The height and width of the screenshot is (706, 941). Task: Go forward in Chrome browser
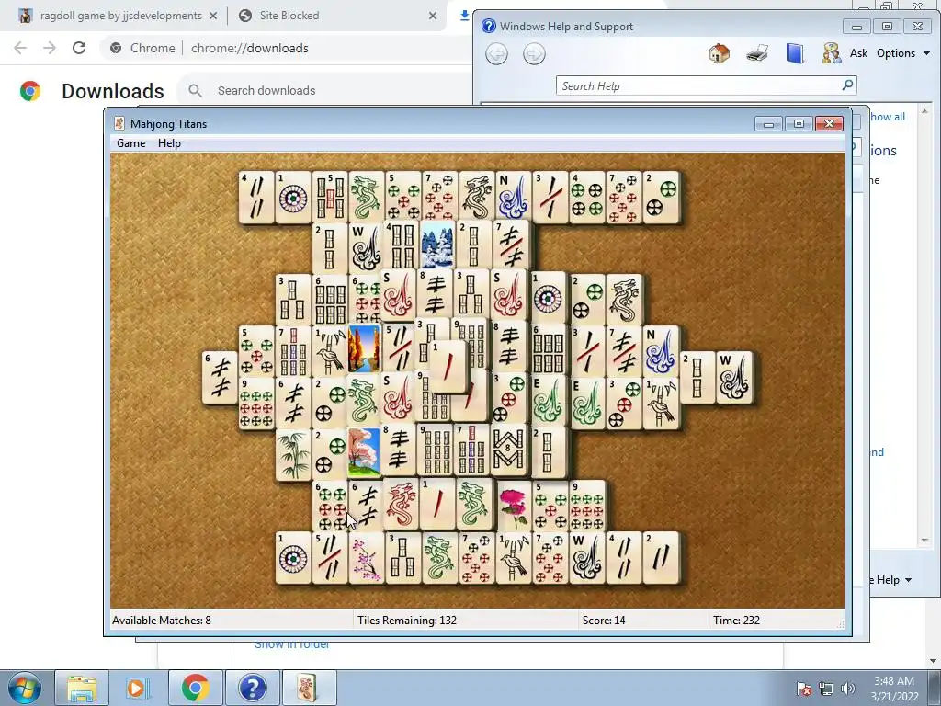point(50,48)
